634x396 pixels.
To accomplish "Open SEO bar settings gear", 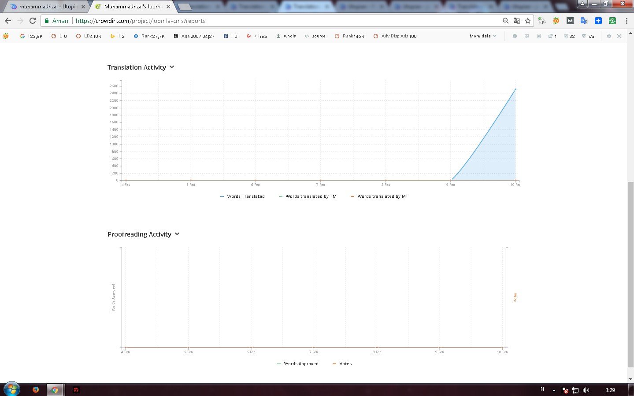I will point(609,36).
